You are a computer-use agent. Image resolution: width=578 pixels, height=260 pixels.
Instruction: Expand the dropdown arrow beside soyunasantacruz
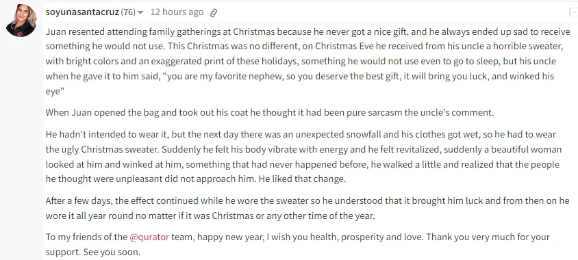140,12
